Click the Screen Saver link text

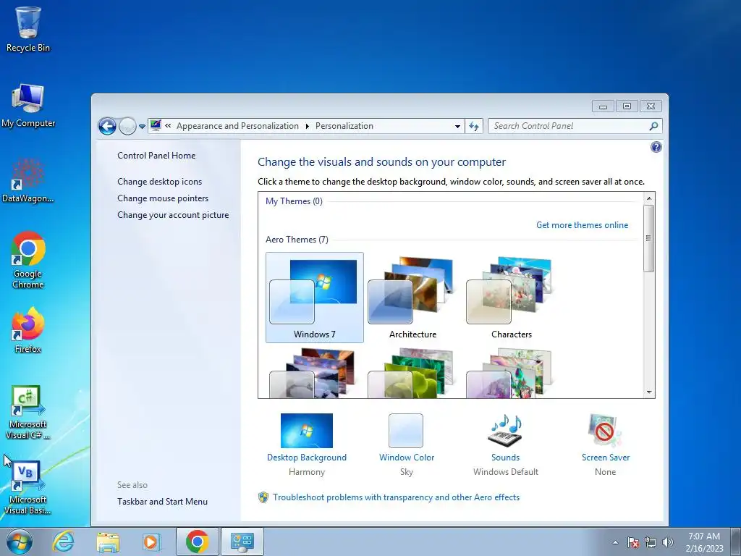[606, 458]
